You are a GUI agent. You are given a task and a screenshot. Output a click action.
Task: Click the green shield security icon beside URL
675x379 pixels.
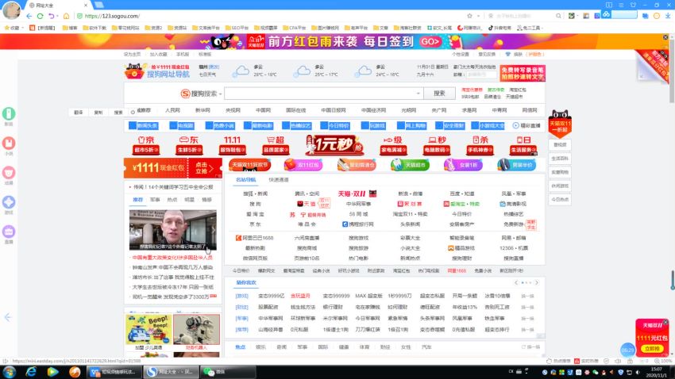[79, 16]
